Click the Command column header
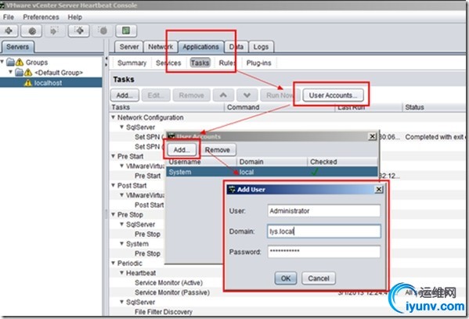This screenshot has width=469, height=319. [280, 107]
